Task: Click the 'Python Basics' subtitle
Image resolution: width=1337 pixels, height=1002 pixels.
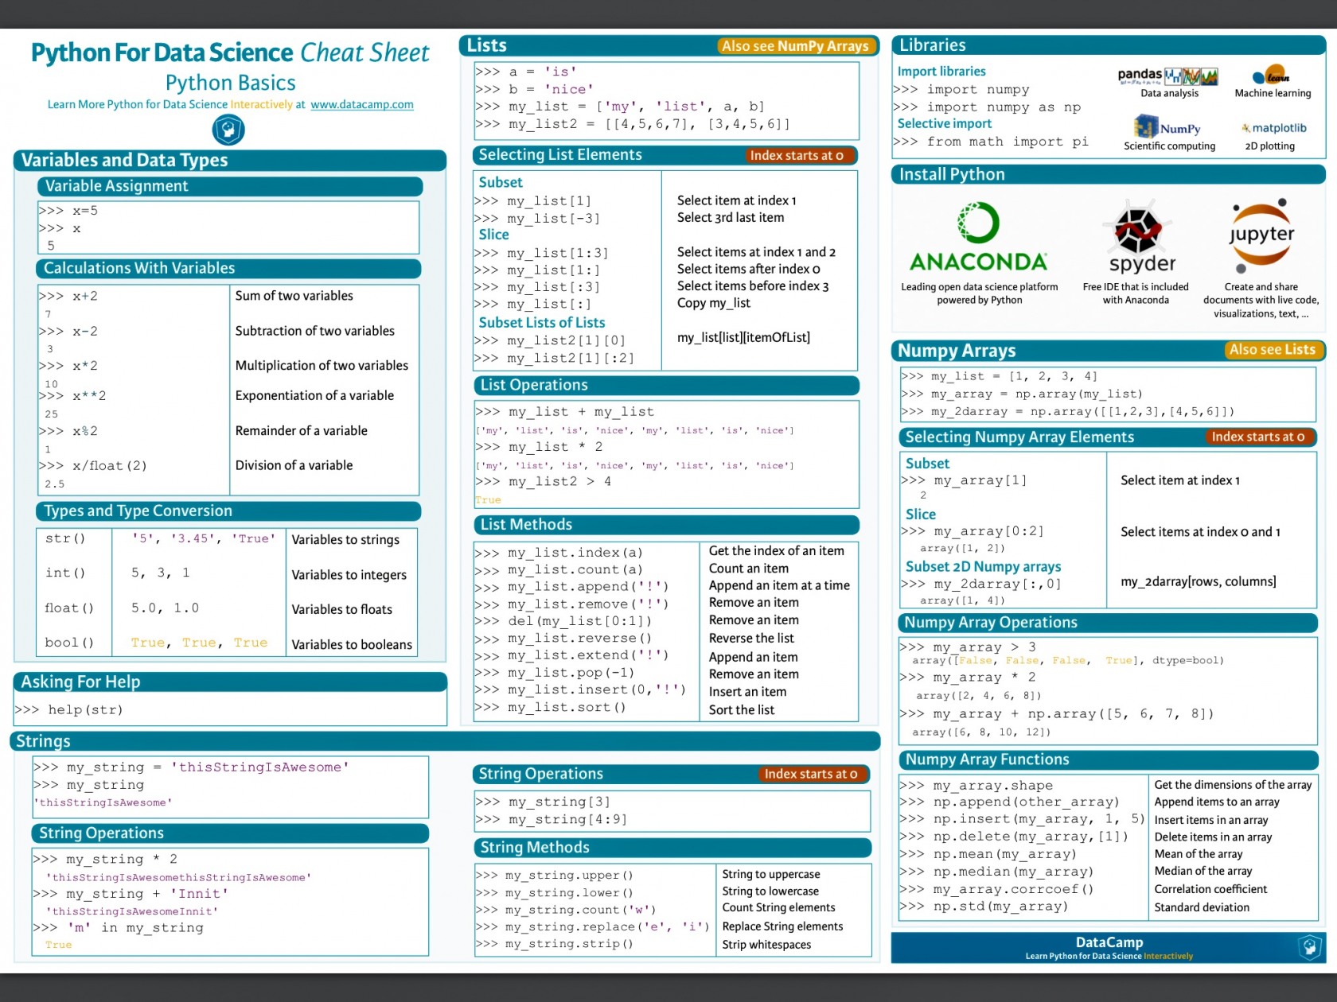Action: click(x=231, y=83)
